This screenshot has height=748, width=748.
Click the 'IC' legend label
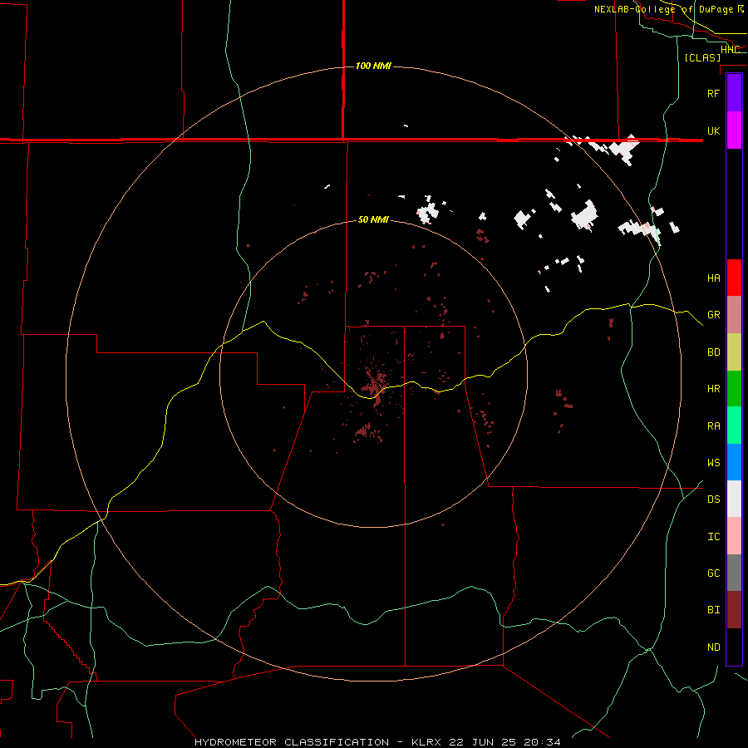(714, 537)
